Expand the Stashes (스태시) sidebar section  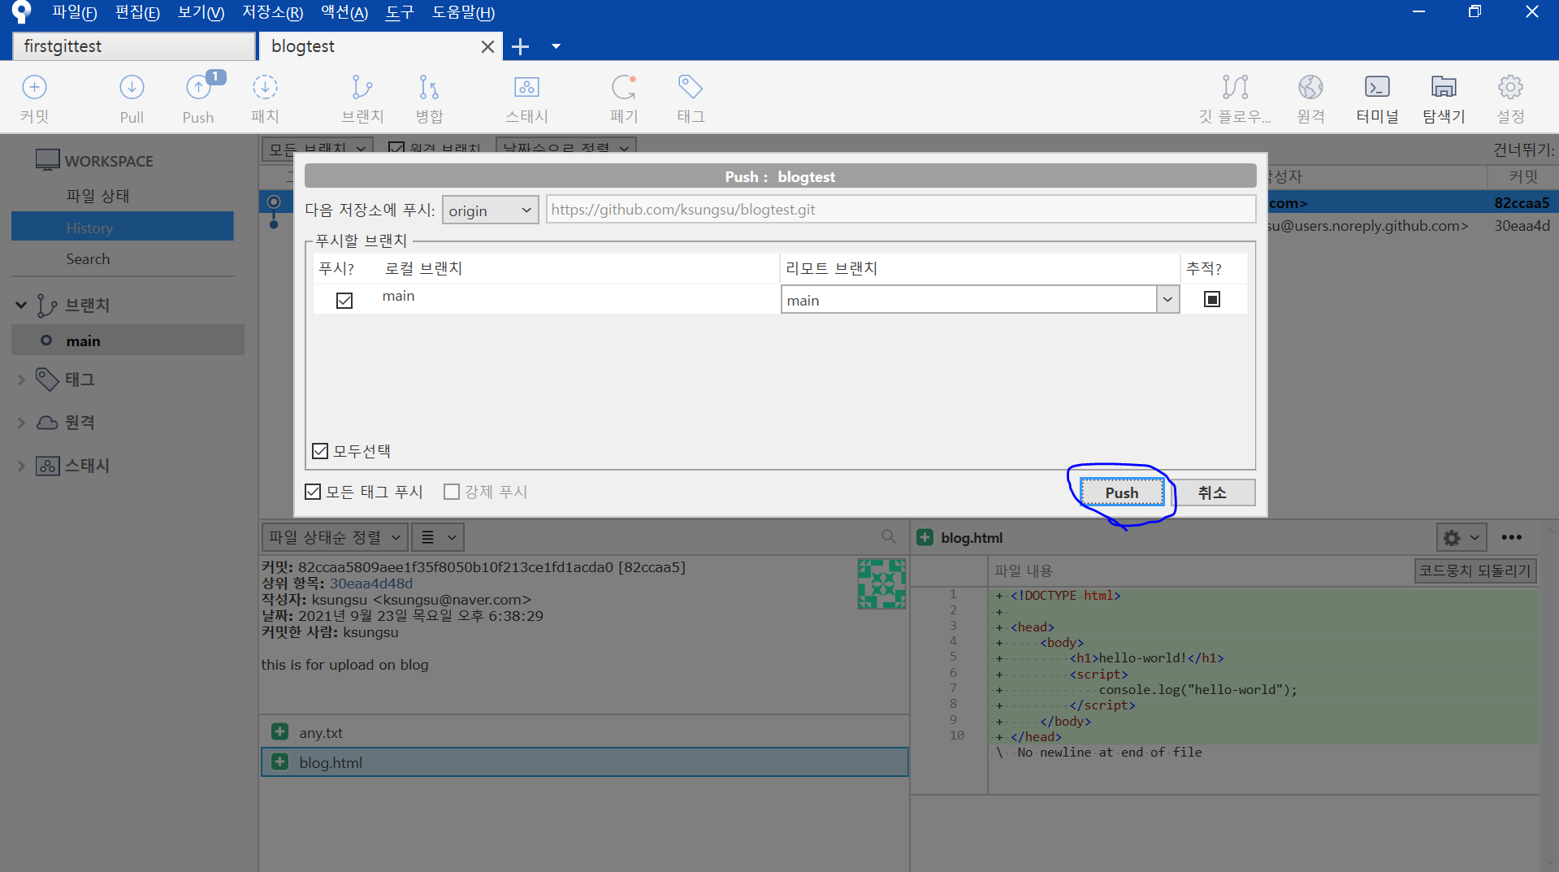tap(21, 466)
